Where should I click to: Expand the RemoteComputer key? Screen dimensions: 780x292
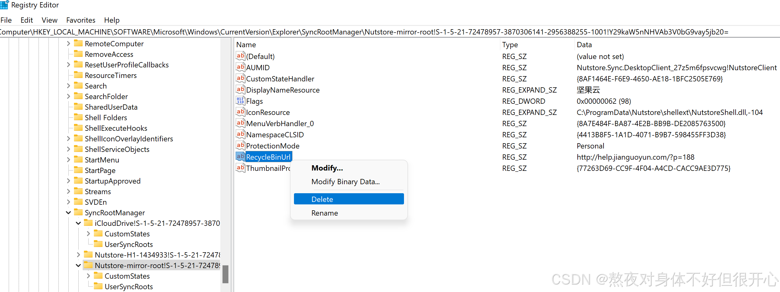[x=68, y=43]
